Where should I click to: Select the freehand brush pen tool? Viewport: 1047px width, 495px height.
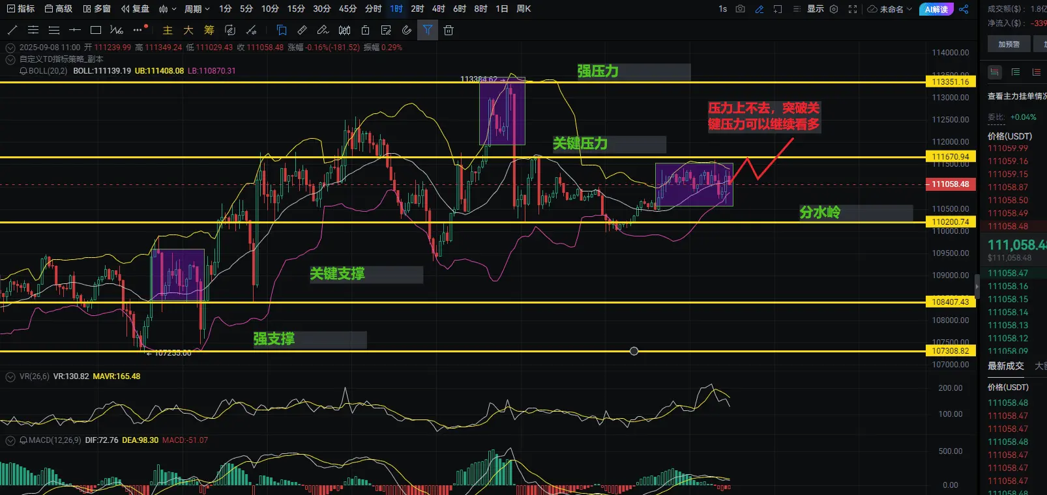pos(323,30)
